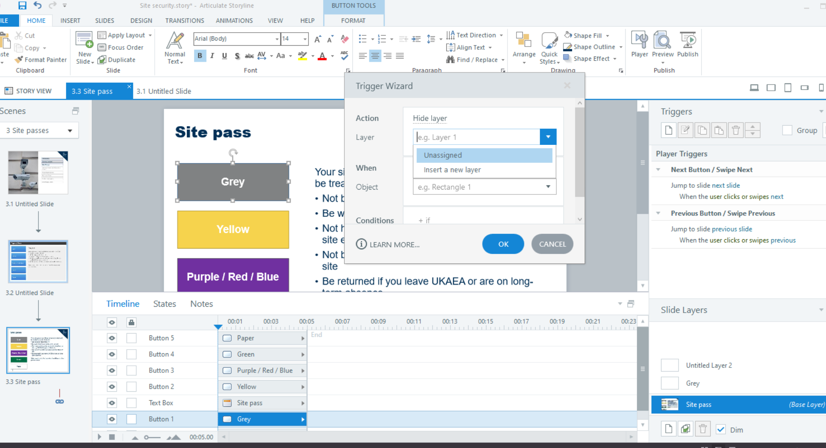Image resolution: width=826 pixels, height=448 pixels.
Task: Clear text formatting with the eraser icon
Action: pyautogui.click(x=344, y=39)
